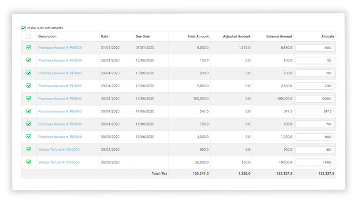The width and height of the screenshot is (358, 202).
Task: Uncheck the row for Purchase Invoice PI-0046
Action: [29, 136]
